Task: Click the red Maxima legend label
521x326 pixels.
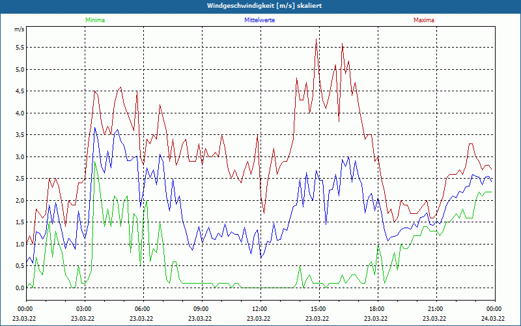Action: click(x=424, y=20)
